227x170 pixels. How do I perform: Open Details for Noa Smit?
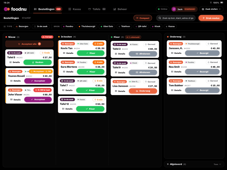[176, 72]
